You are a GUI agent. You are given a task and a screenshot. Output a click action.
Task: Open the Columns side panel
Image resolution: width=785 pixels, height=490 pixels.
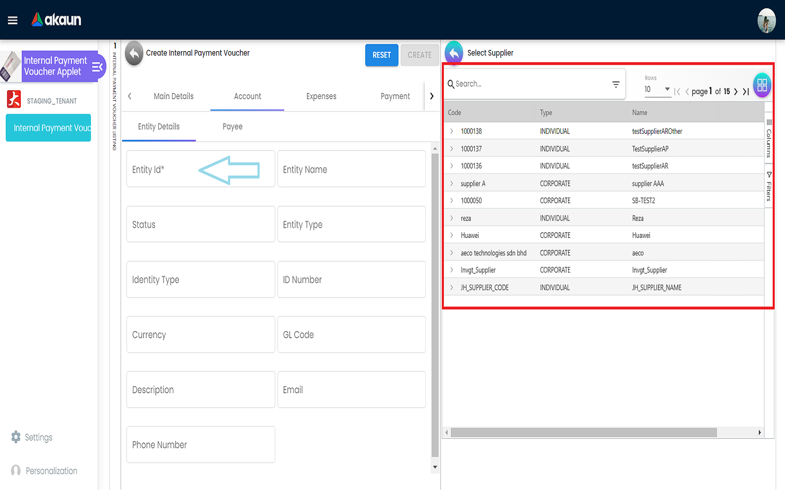pos(769,139)
